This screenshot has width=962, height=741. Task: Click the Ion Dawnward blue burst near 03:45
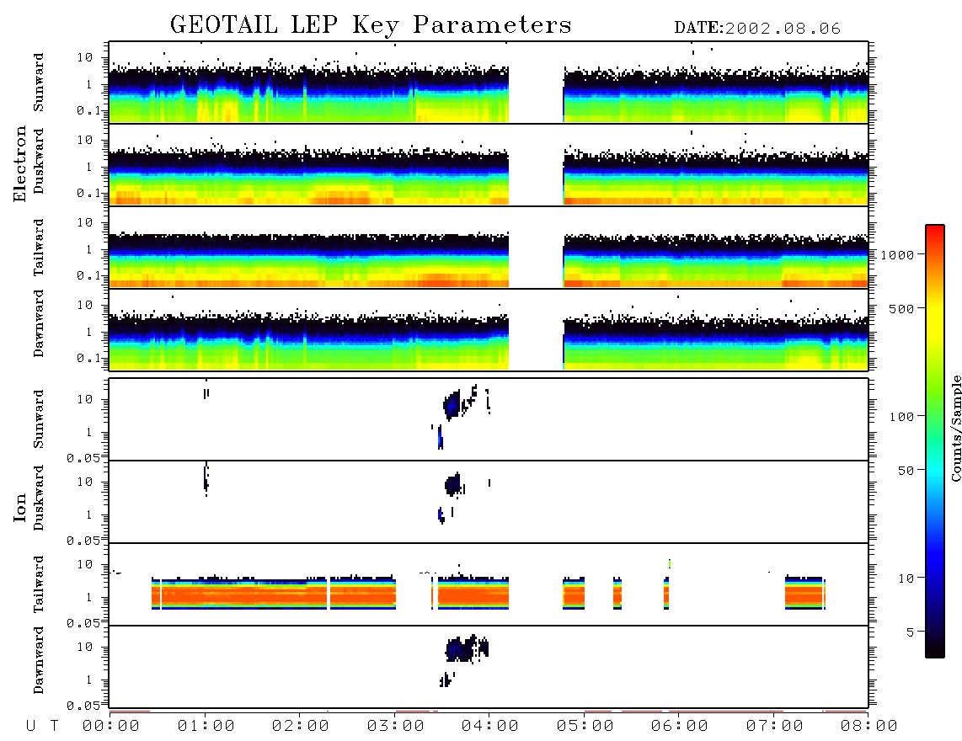(x=467, y=648)
